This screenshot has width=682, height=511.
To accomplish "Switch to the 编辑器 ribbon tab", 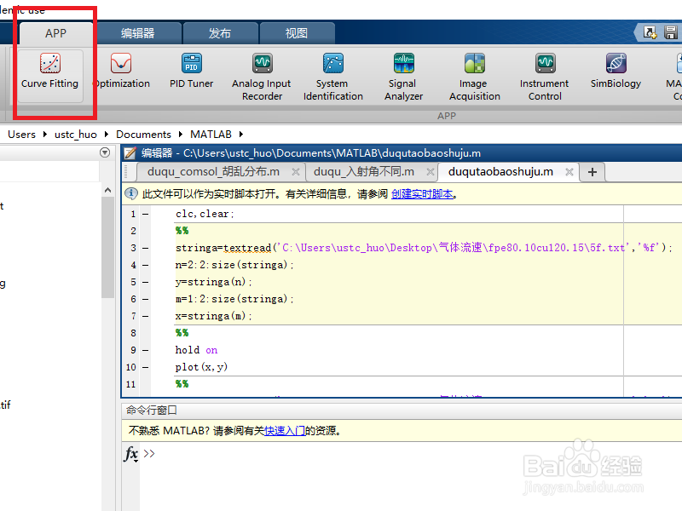I will click(138, 33).
